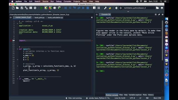
Task: Save the current file via floppy icon
Action: pyautogui.click(x=22, y=8)
